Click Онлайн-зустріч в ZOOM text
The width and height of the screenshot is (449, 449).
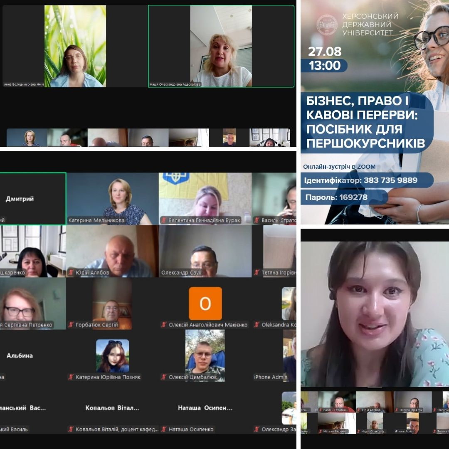tap(339, 167)
